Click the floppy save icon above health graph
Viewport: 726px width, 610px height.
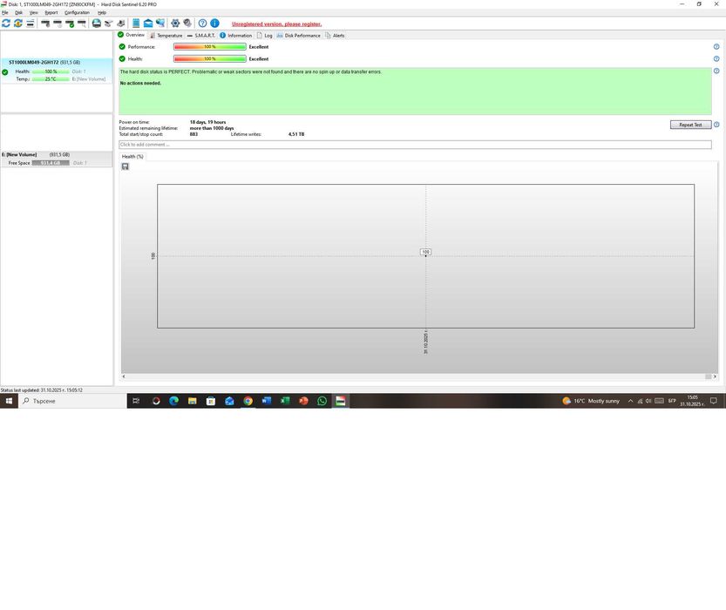(125, 166)
